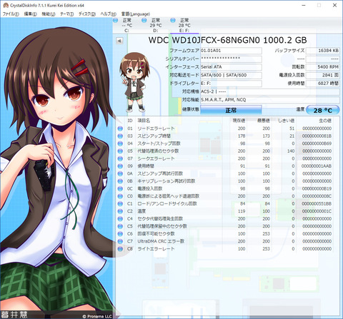Click raw value 00000001AAB
This screenshot has width=343, height=319.
317,166
